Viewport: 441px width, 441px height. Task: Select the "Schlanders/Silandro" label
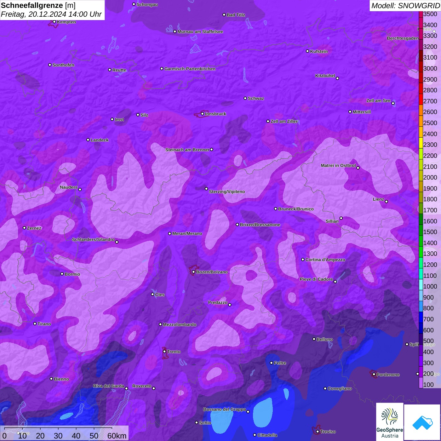tap(93, 239)
